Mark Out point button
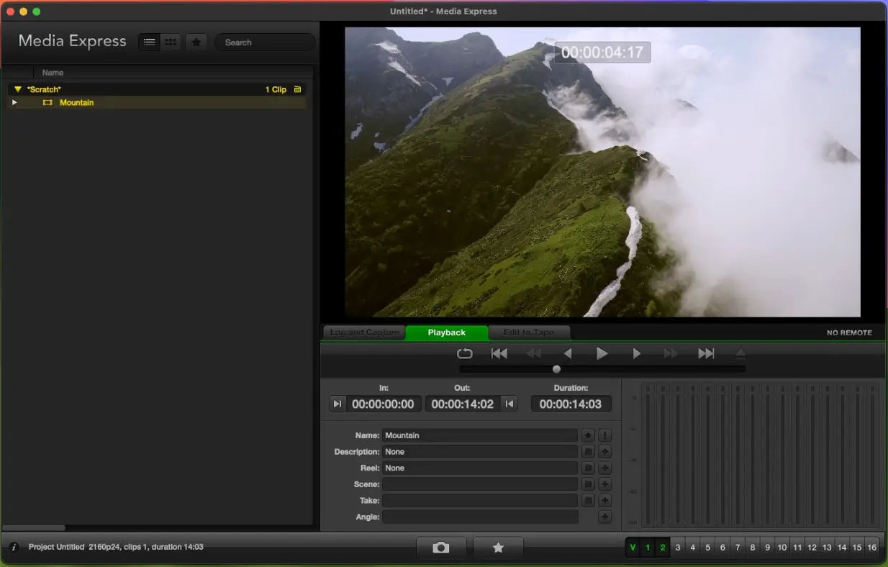This screenshot has height=567, width=888. pos(509,404)
